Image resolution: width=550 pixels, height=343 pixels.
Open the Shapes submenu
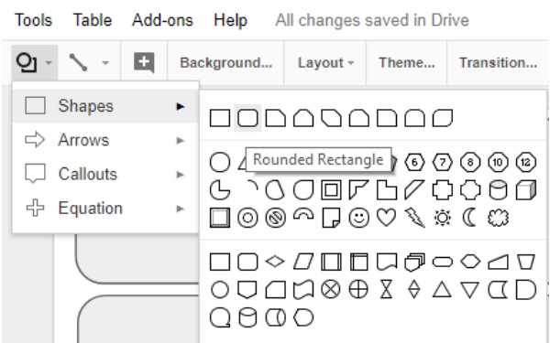click(105, 106)
